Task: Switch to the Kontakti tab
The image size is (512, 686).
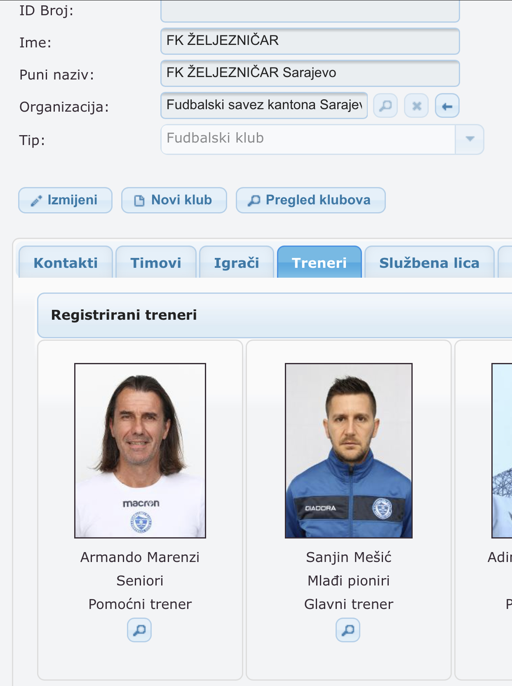Action: (x=66, y=262)
